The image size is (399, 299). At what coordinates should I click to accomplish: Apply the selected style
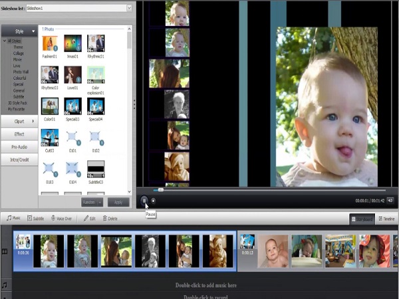click(x=118, y=203)
